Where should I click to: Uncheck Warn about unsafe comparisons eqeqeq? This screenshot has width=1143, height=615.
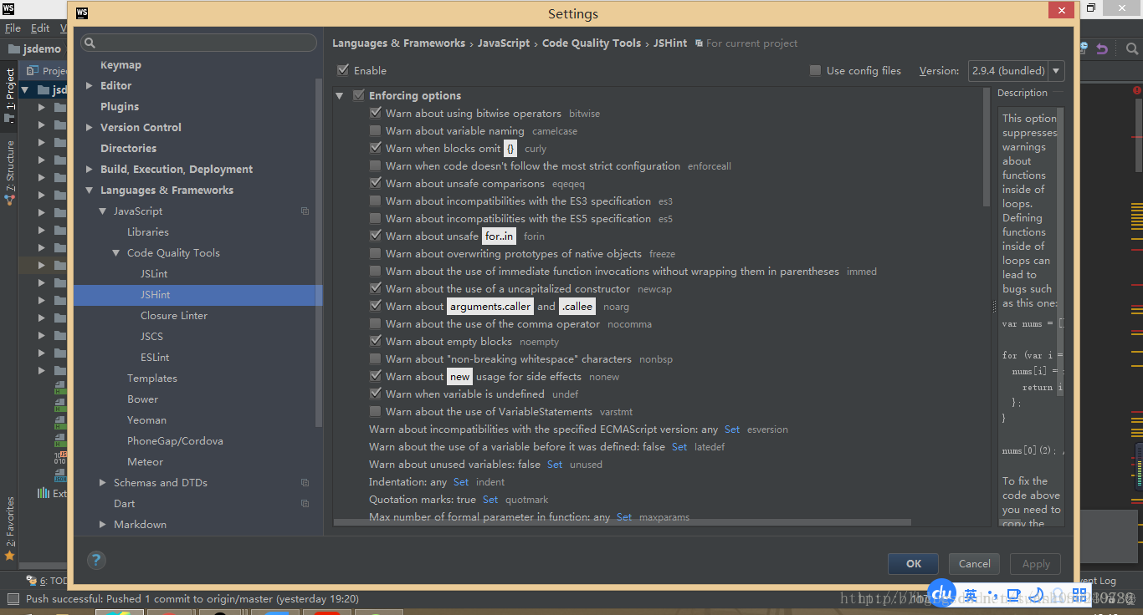point(376,183)
